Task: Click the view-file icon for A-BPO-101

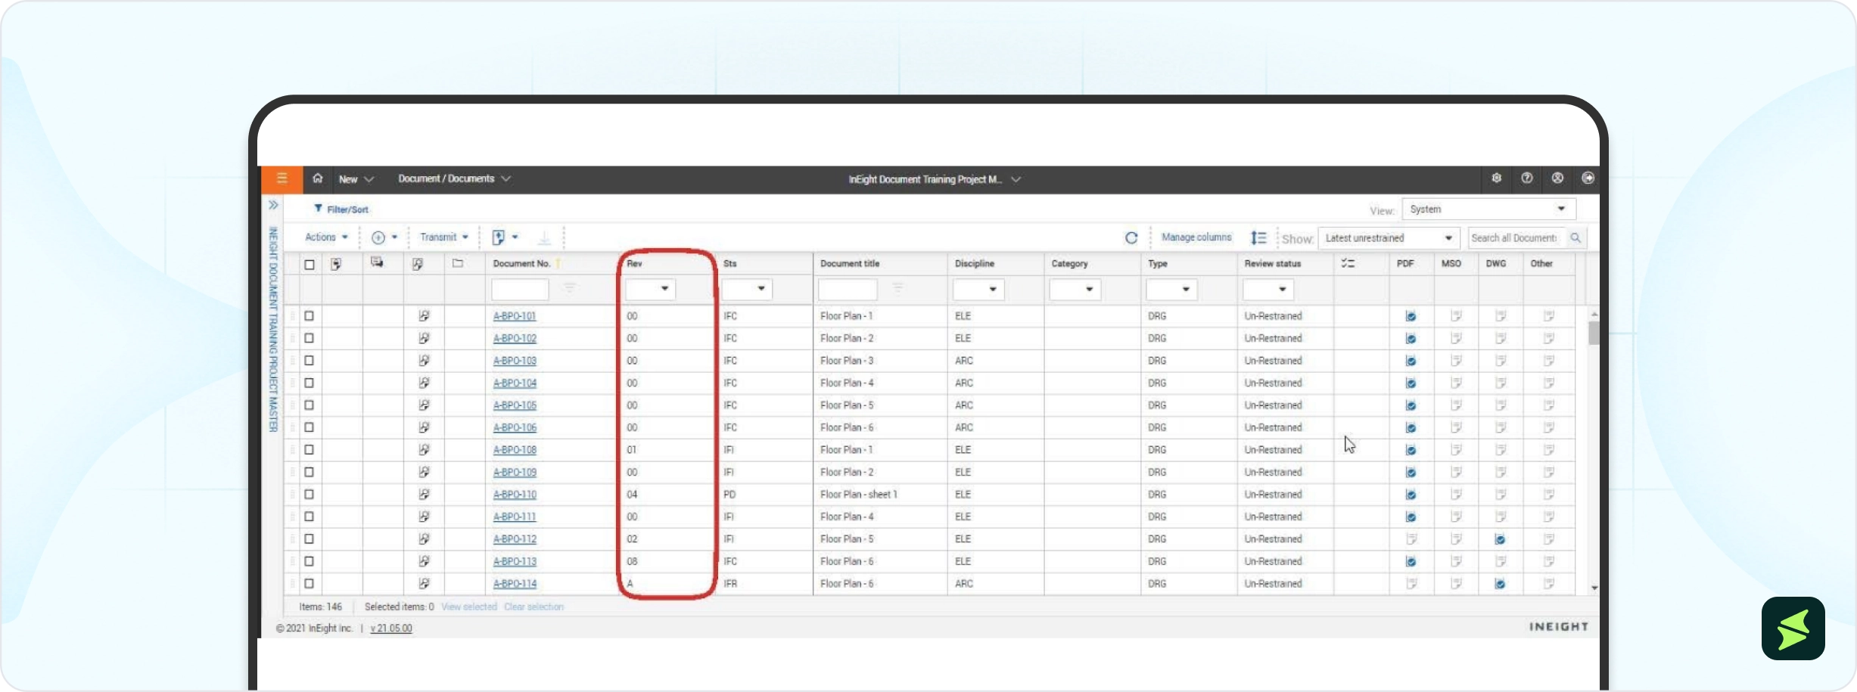Action: [x=424, y=316]
